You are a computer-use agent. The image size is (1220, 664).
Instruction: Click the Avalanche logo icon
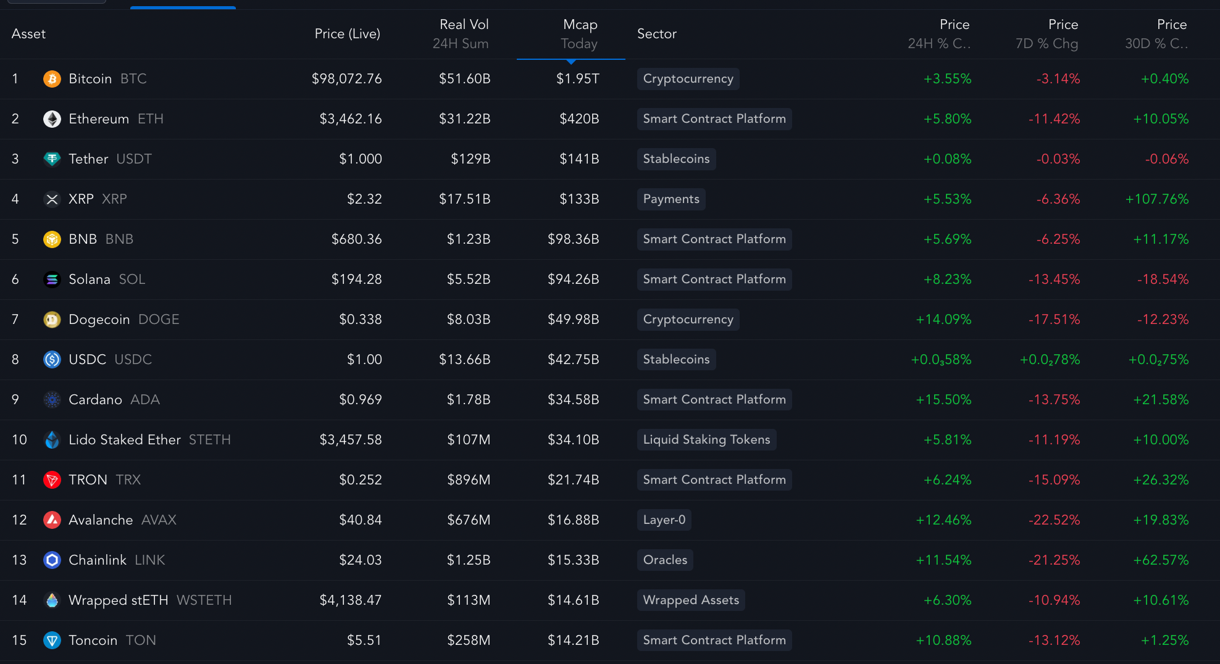[52, 520]
